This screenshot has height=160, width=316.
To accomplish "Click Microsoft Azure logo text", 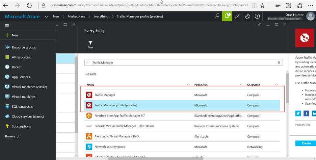I will point(22,16).
